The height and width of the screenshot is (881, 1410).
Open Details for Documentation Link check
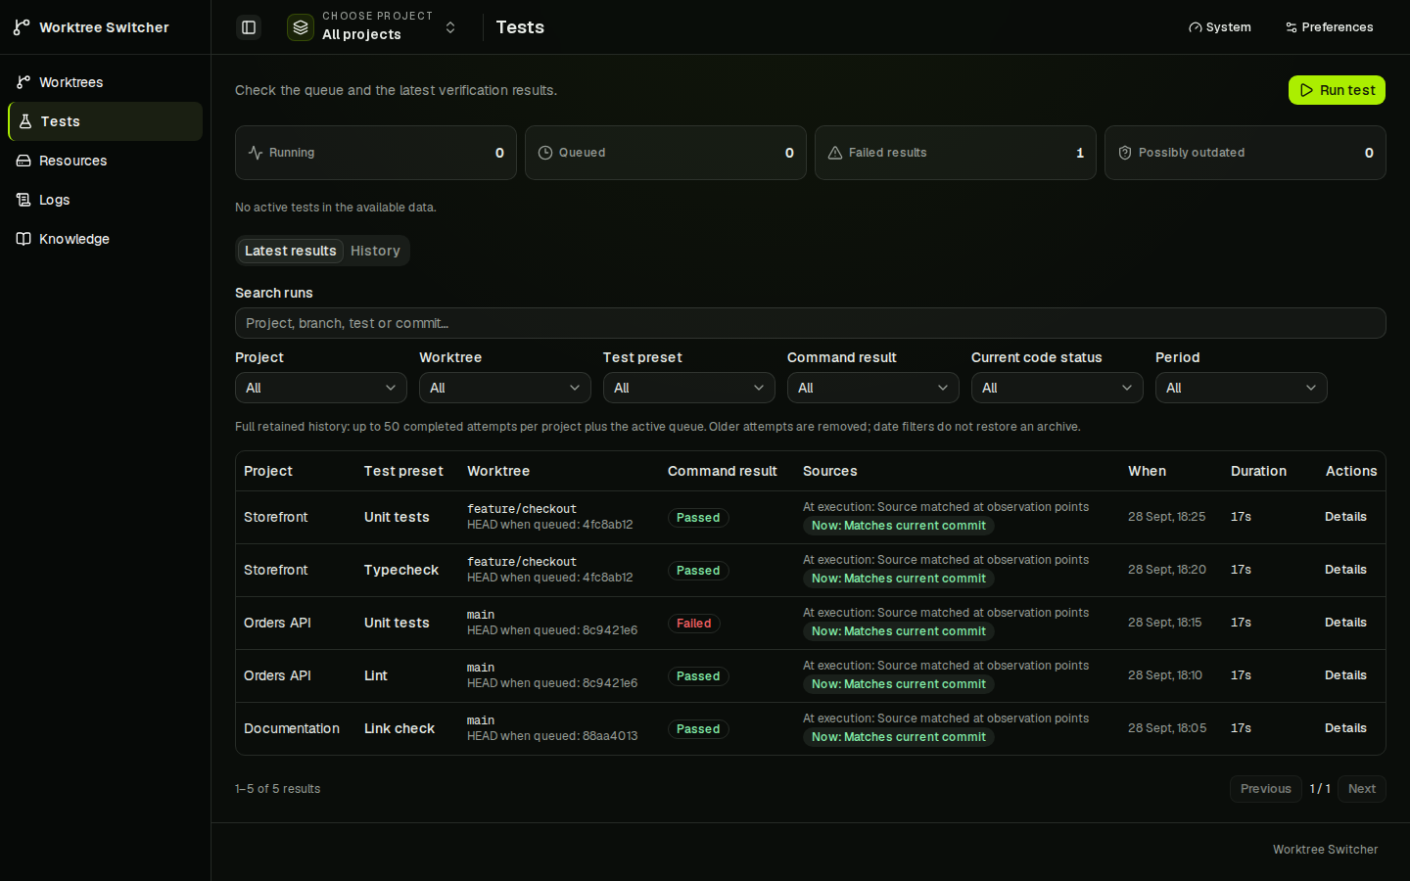coord(1345,728)
